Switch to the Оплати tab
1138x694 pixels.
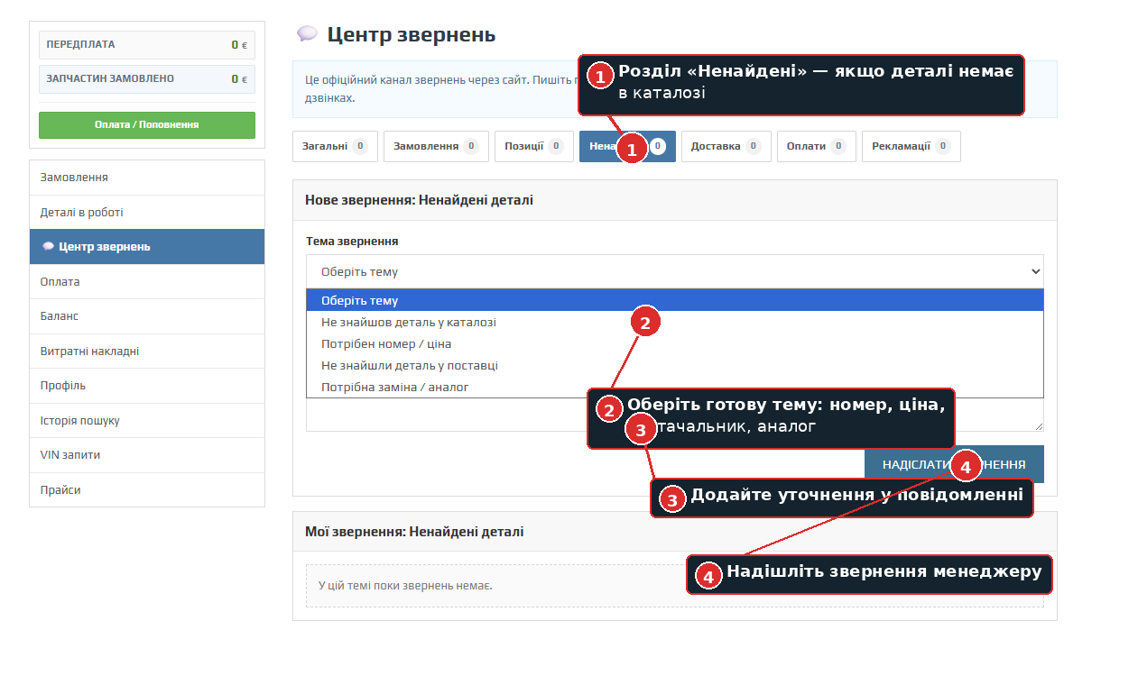tap(816, 146)
